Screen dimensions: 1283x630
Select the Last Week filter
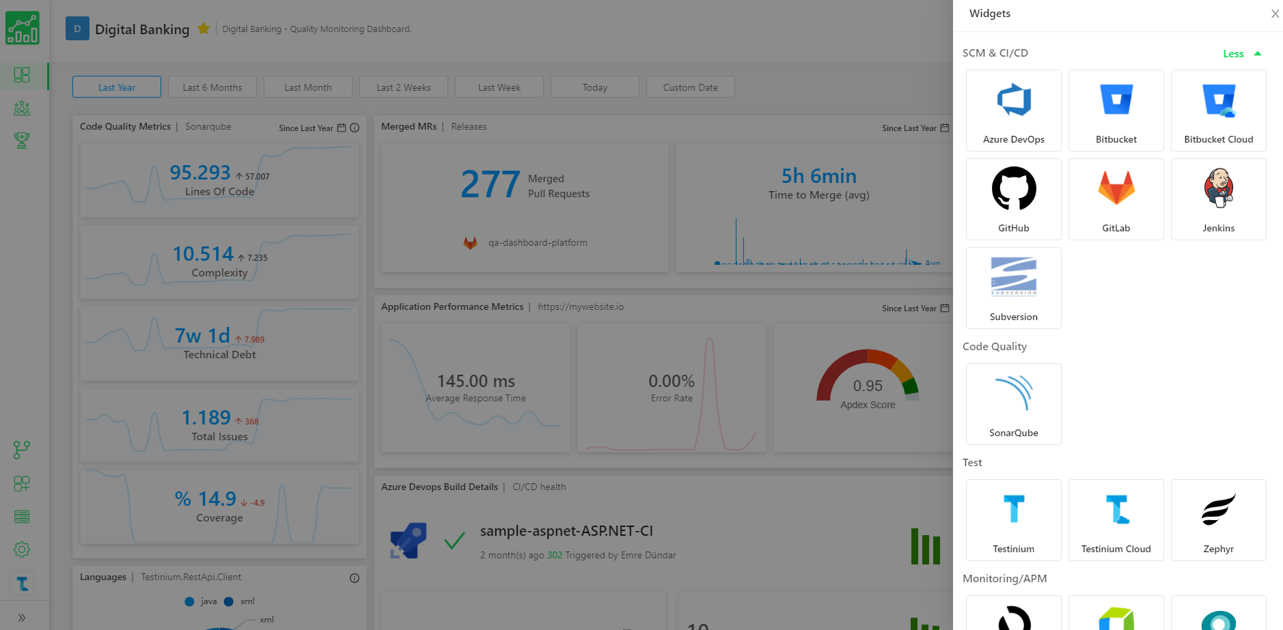click(x=499, y=87)
